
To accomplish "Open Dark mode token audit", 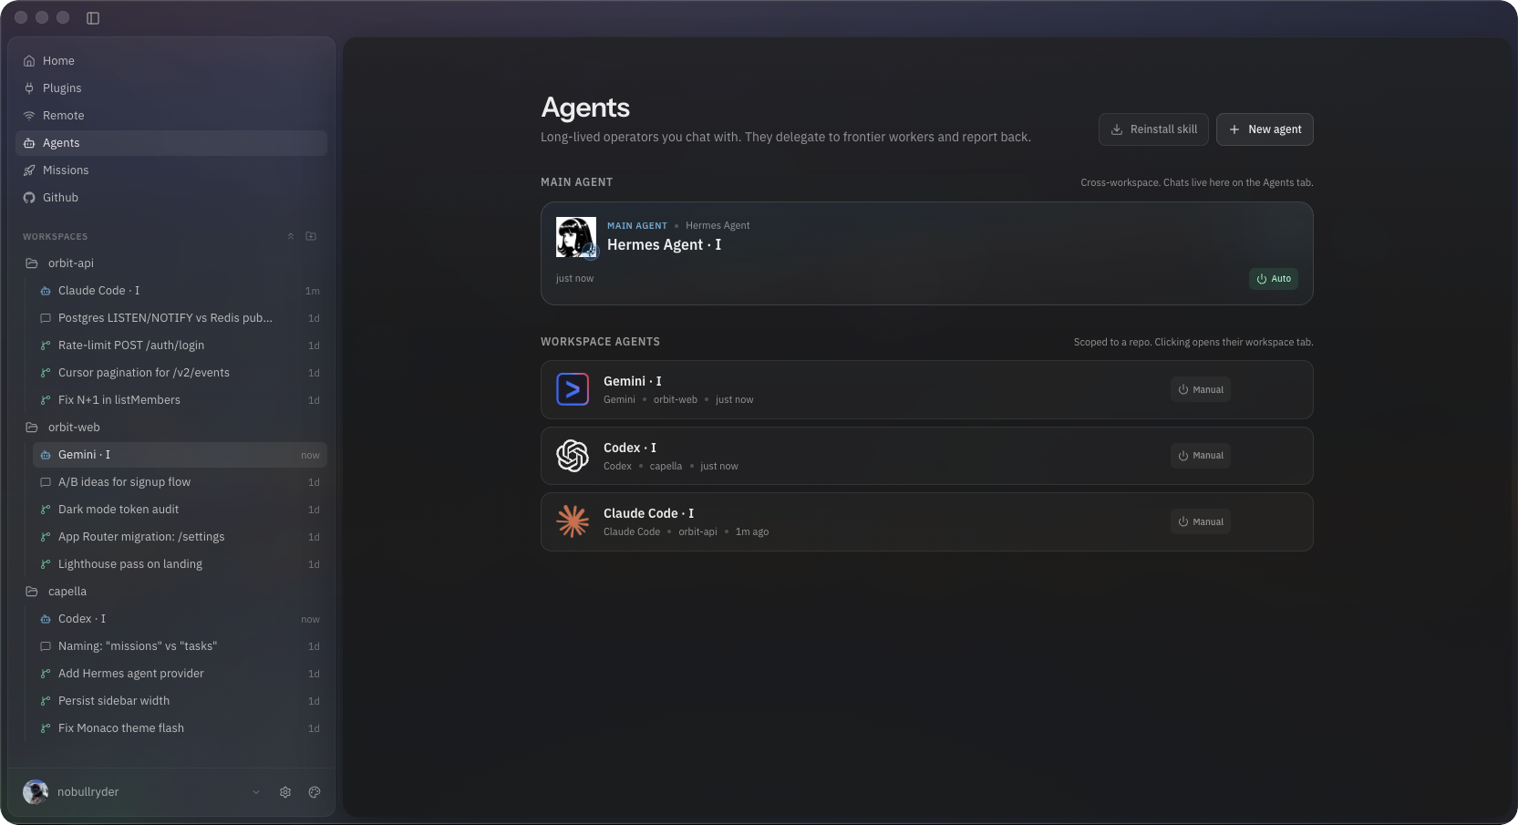I will 180,510.
